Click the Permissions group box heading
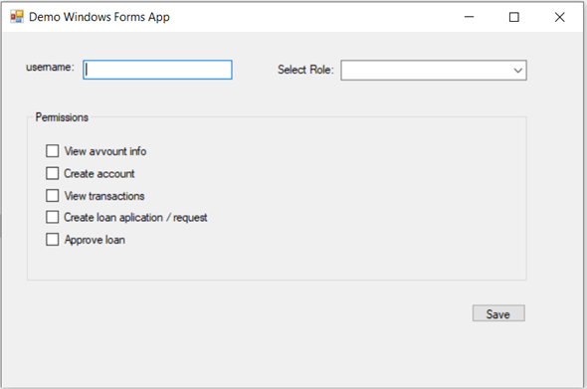587x389 pixels. click(x=62, y=117)
